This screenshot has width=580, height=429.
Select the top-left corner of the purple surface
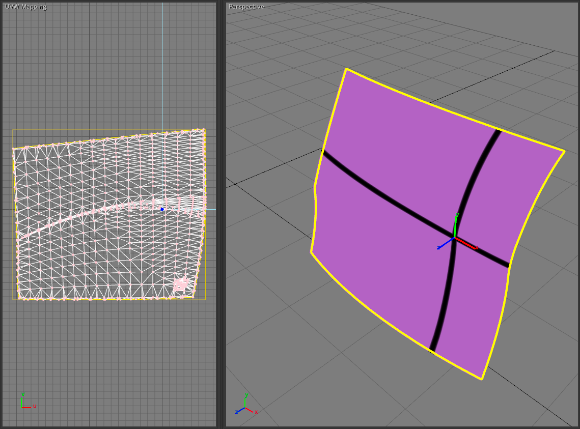coord(346,69)
